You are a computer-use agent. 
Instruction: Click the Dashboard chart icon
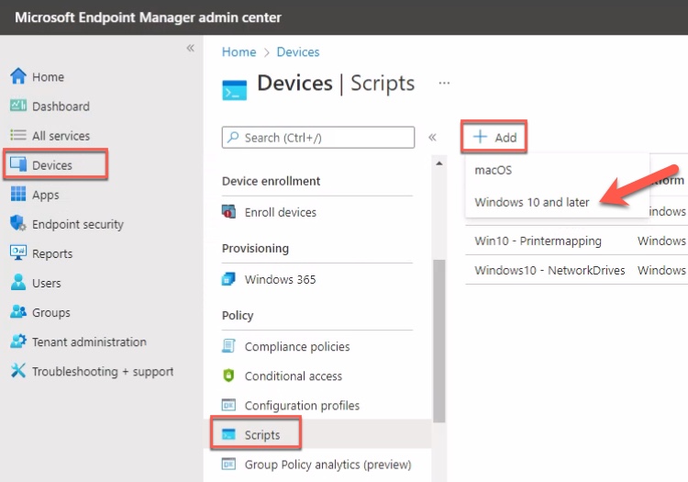pyautogui.click(x=18, y=106)
